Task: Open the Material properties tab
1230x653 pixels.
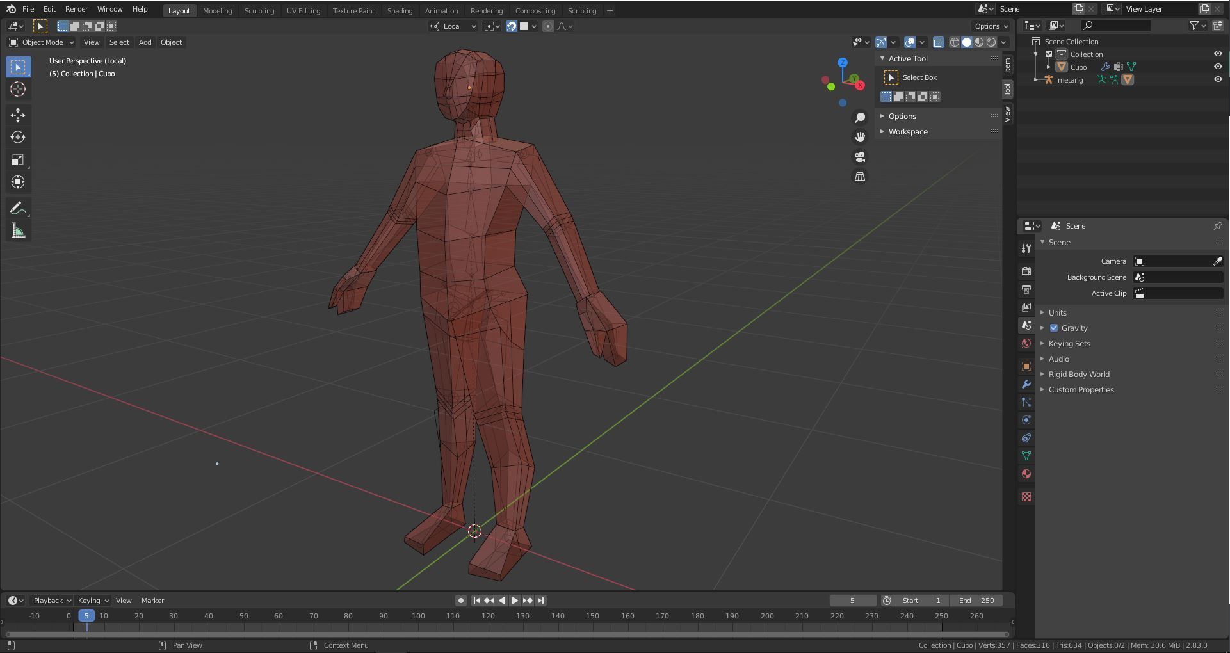Action: (1026, 474)
